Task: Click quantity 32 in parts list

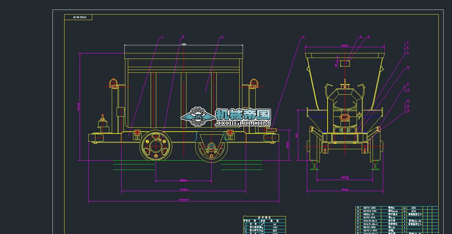Action: pos(404,208)
